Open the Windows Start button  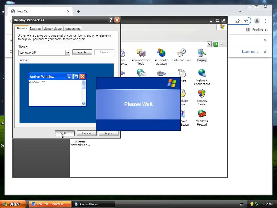[x=12, y=204]
